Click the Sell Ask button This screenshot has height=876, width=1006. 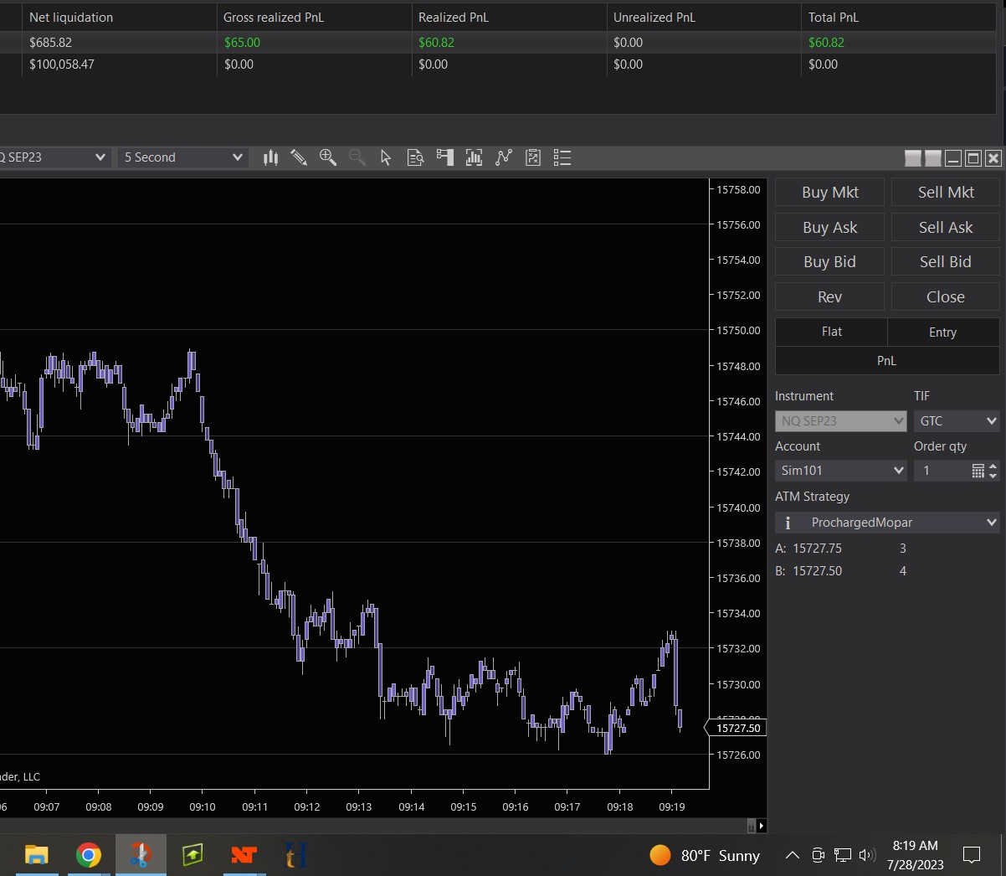point(945,228)
